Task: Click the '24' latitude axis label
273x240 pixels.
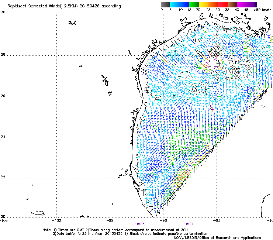Action: click(3, 137)
